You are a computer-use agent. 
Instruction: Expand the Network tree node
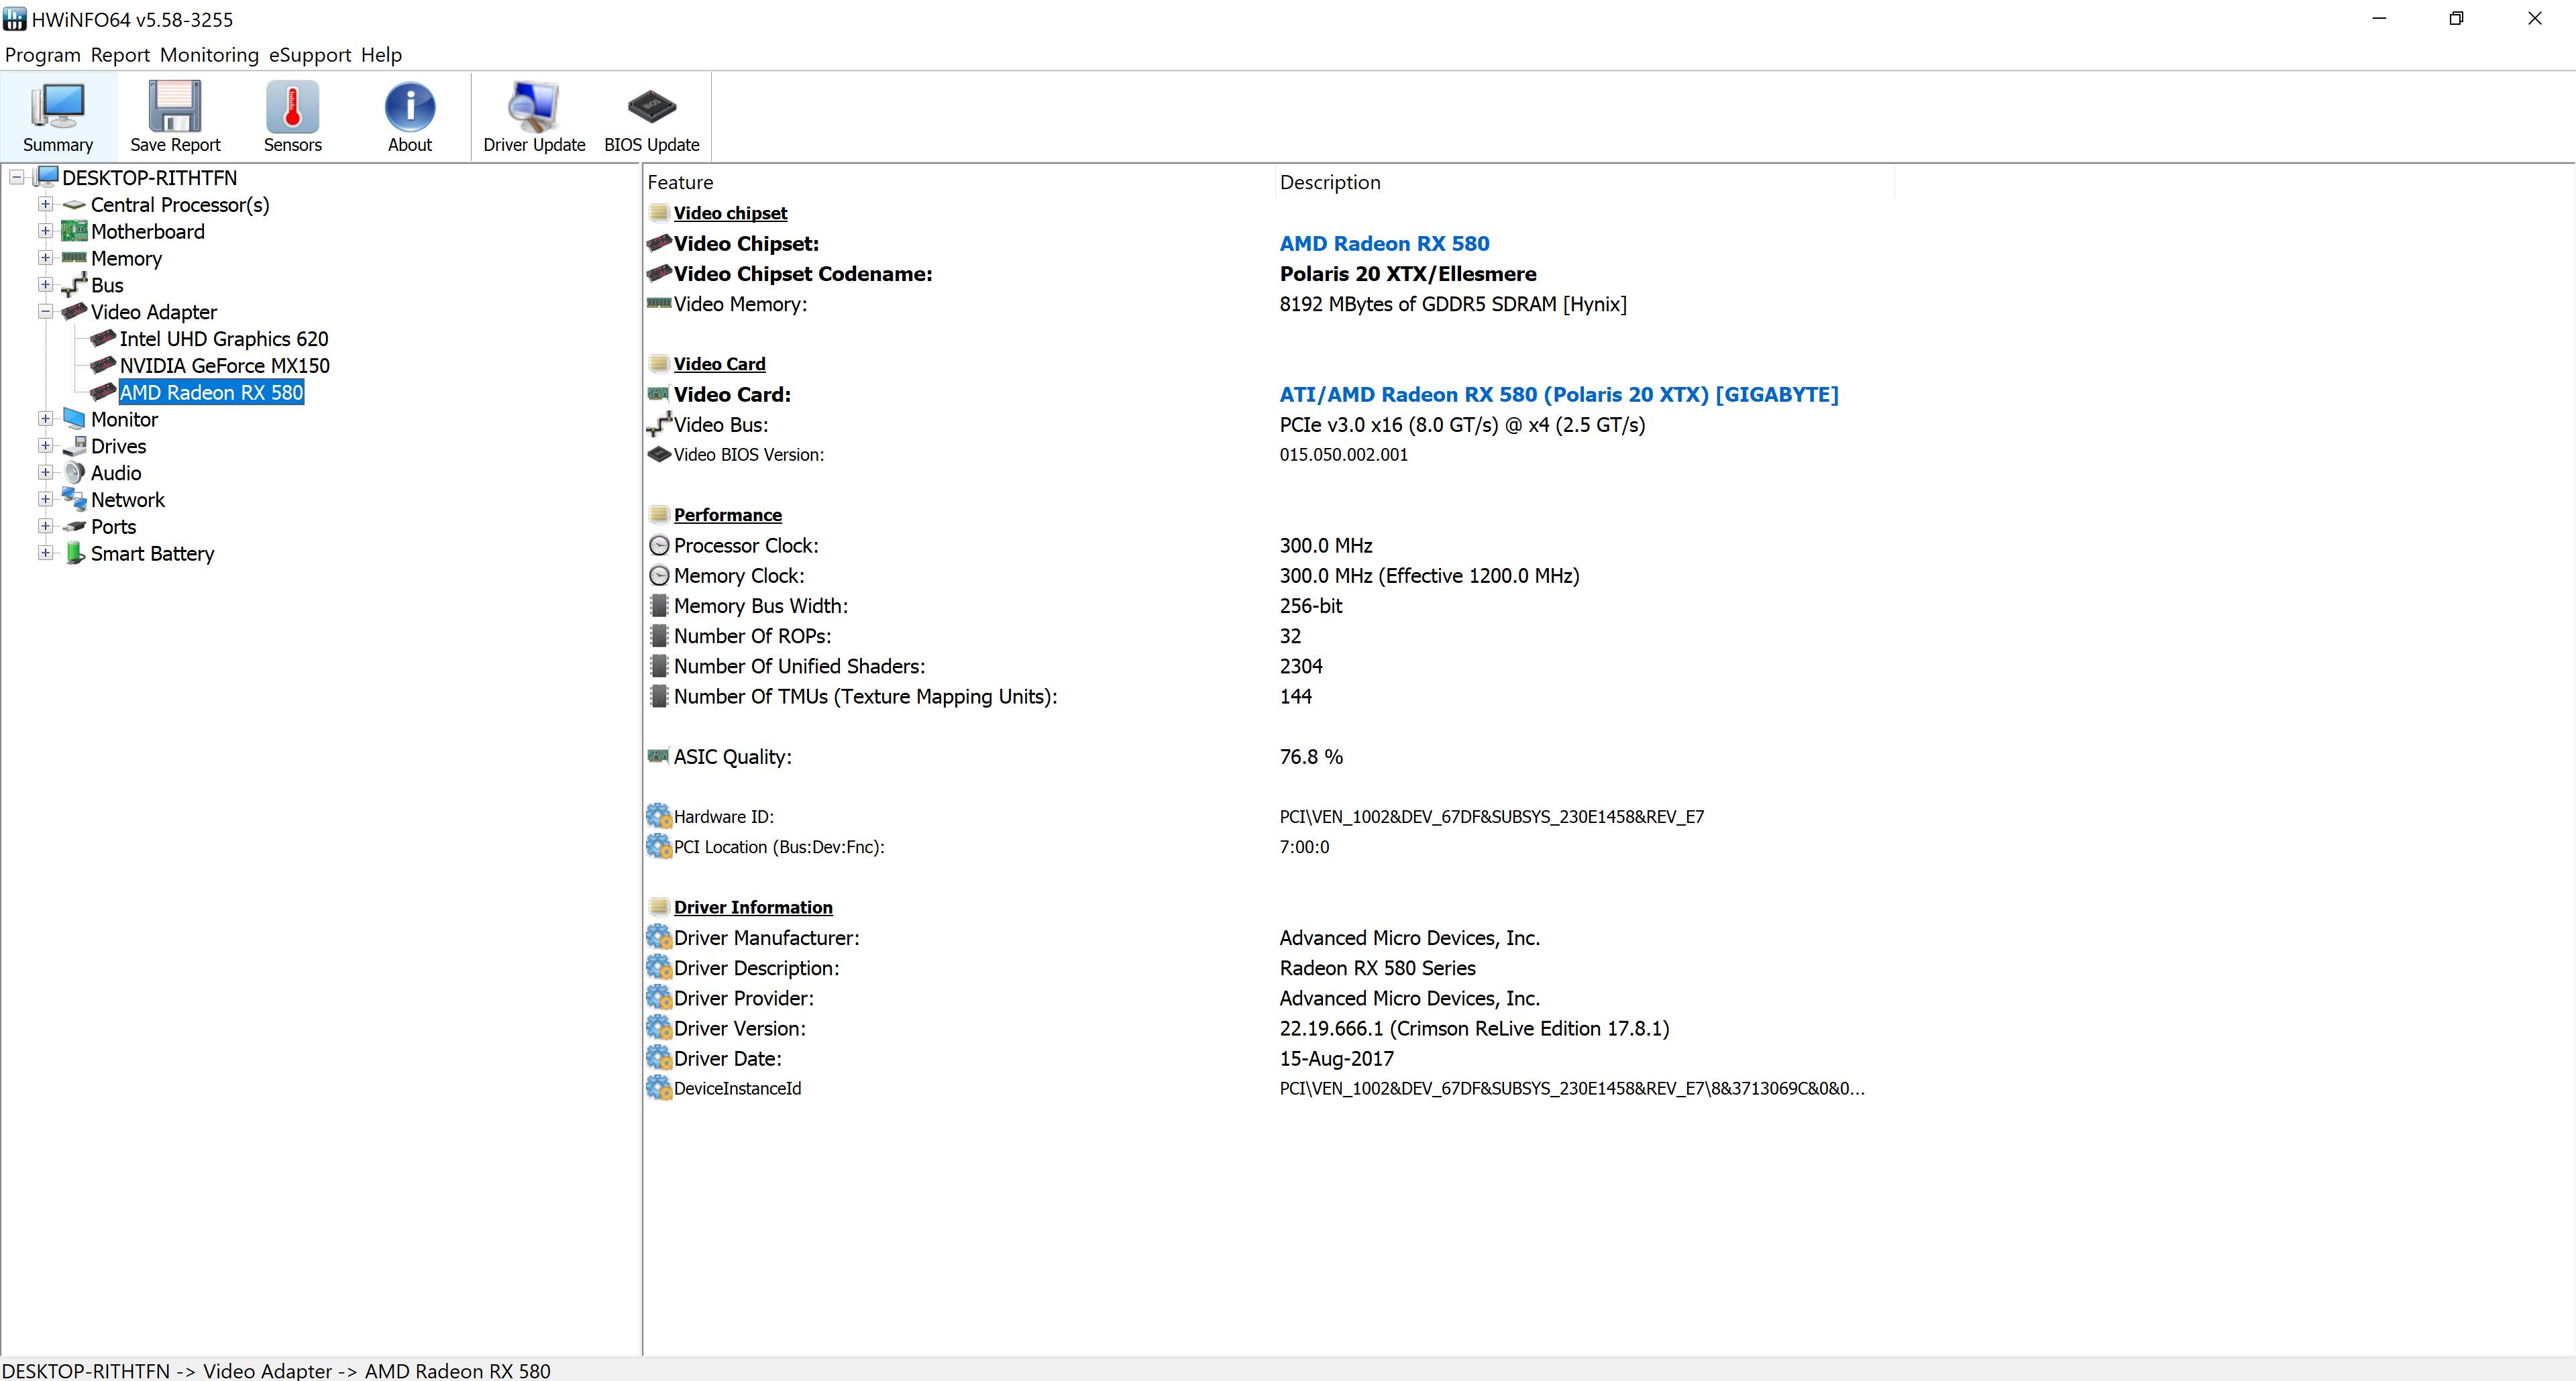[x=45, y=499]
